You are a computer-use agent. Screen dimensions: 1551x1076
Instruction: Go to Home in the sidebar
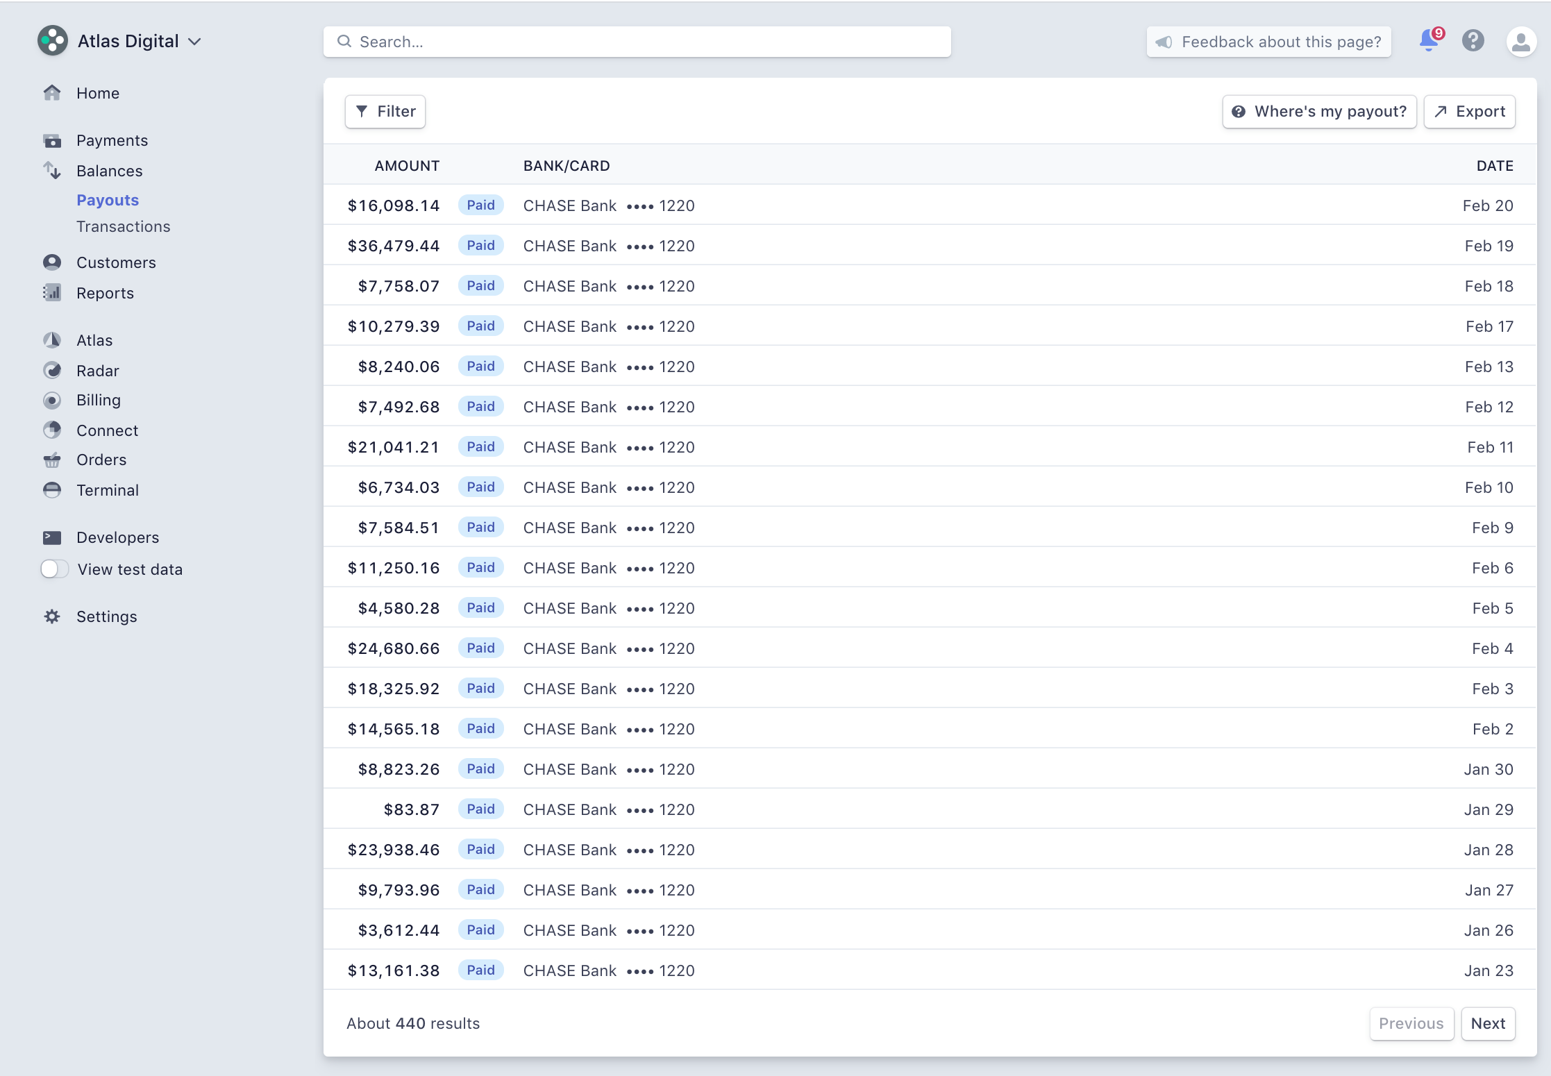(98, 93)
